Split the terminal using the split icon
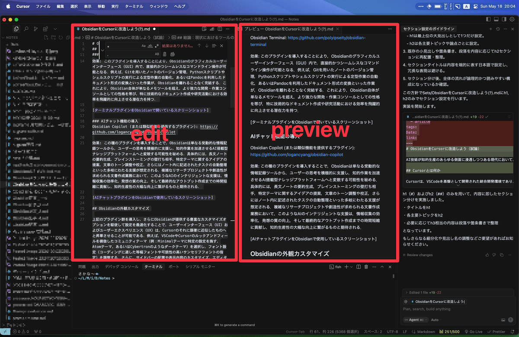Image resolution: width=519 pixels, height=337 pixels. 359,267
